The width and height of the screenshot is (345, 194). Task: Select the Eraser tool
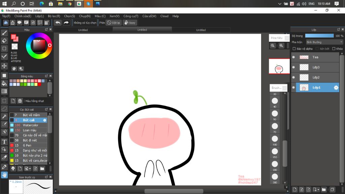[4, 41]
